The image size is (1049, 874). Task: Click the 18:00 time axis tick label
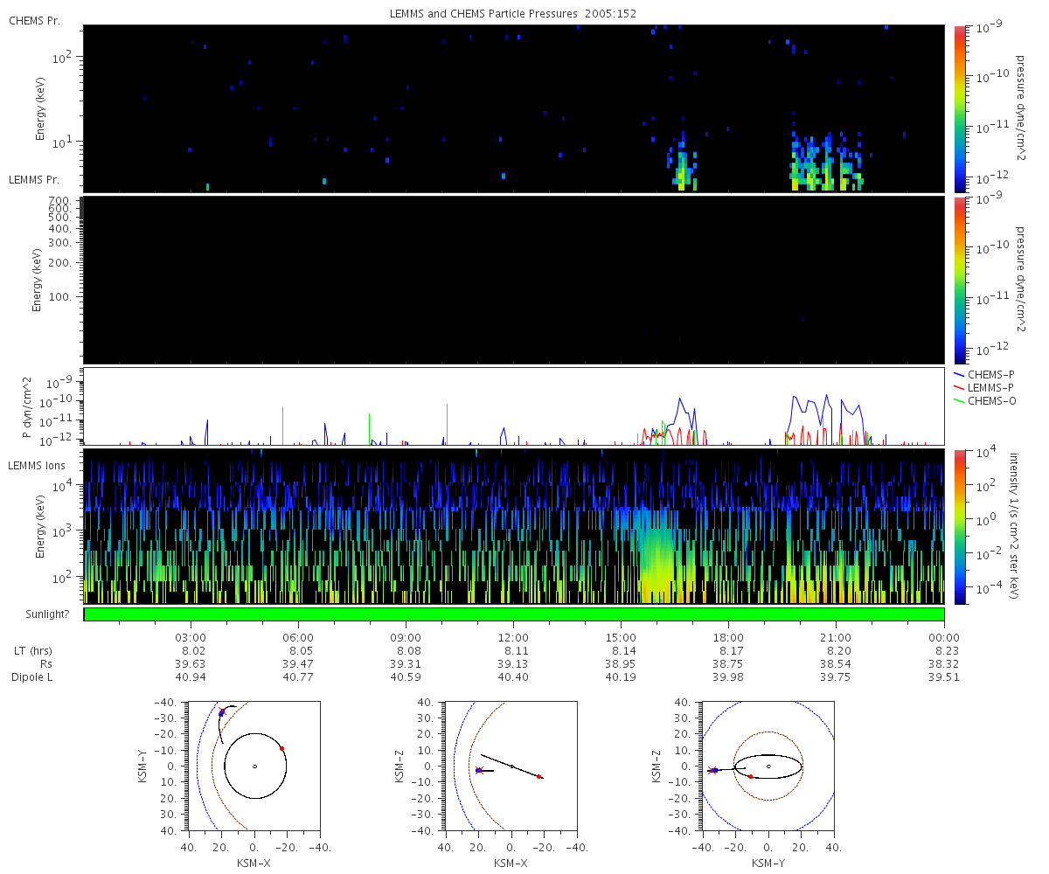(728, 638)
